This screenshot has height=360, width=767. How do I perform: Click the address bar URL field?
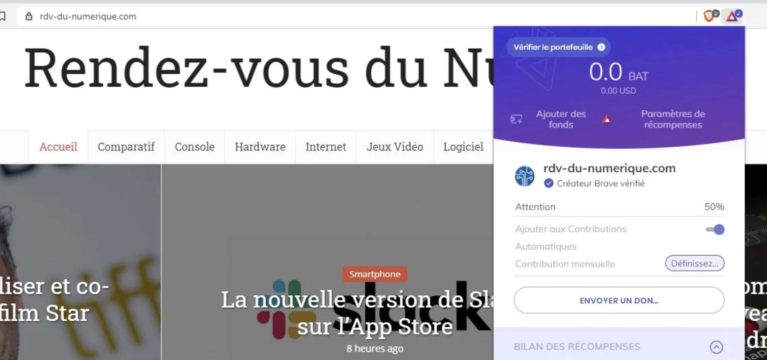[x=357, y=16]
